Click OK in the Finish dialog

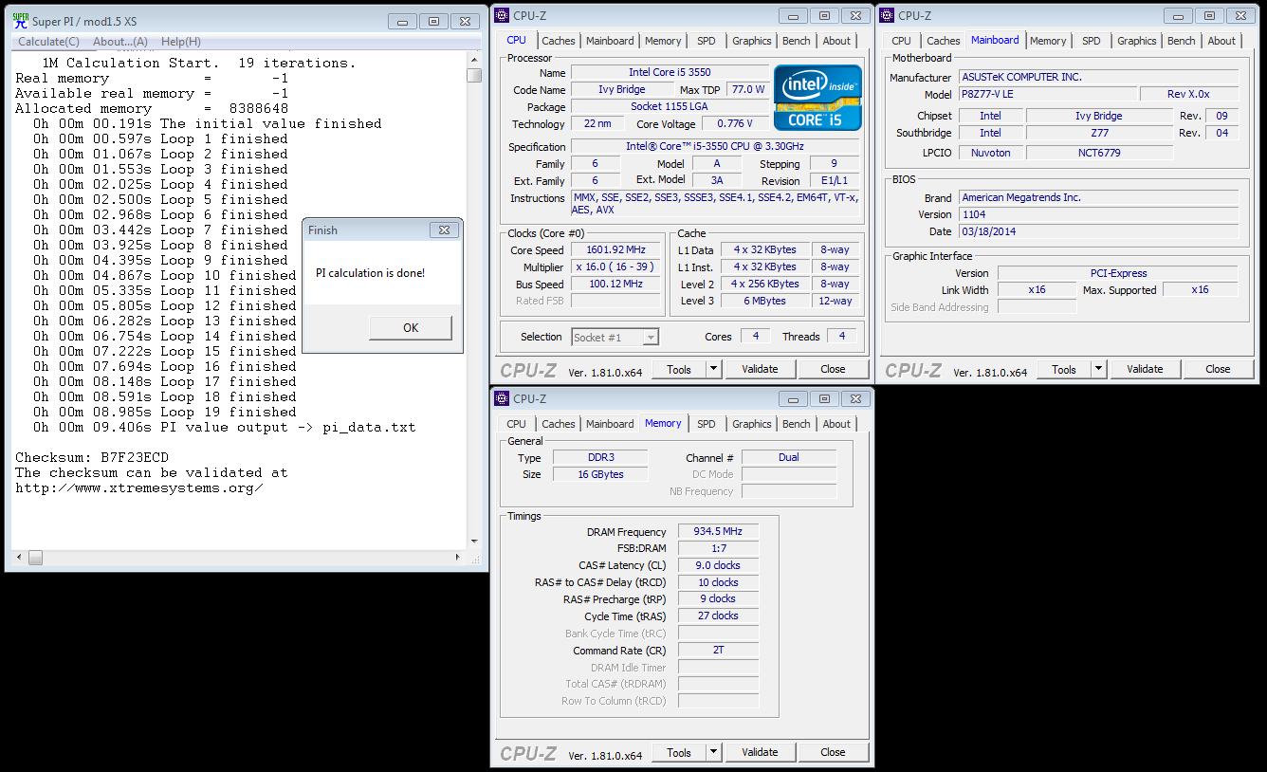tap(411, 327)
